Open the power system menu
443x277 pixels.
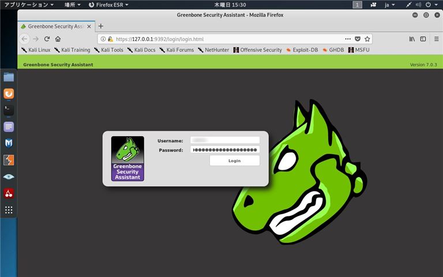pos(431,5)
